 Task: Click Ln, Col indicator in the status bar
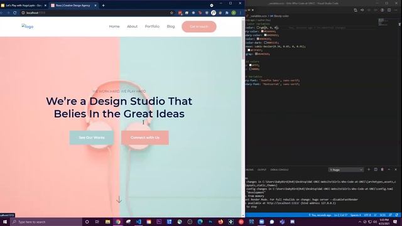click(x=340, y=215)
